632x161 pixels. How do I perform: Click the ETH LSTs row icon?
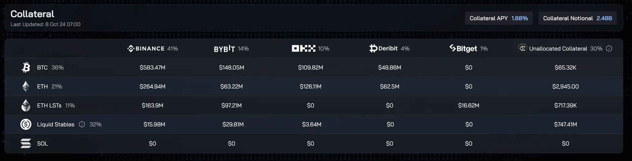tap(26, 105)
